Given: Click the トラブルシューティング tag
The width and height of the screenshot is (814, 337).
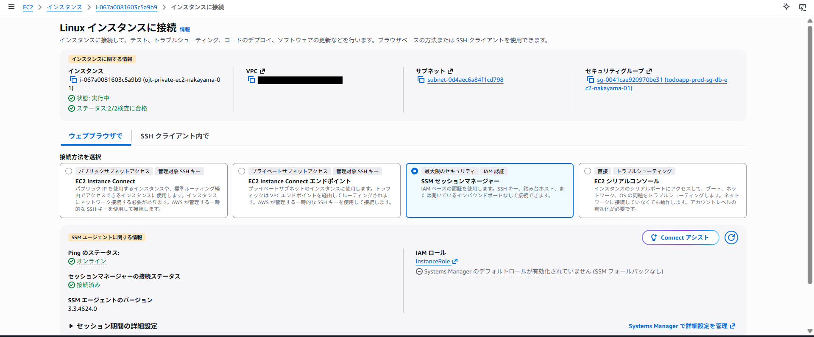Looking at the screenshot, I should click(x=644, y=171).
